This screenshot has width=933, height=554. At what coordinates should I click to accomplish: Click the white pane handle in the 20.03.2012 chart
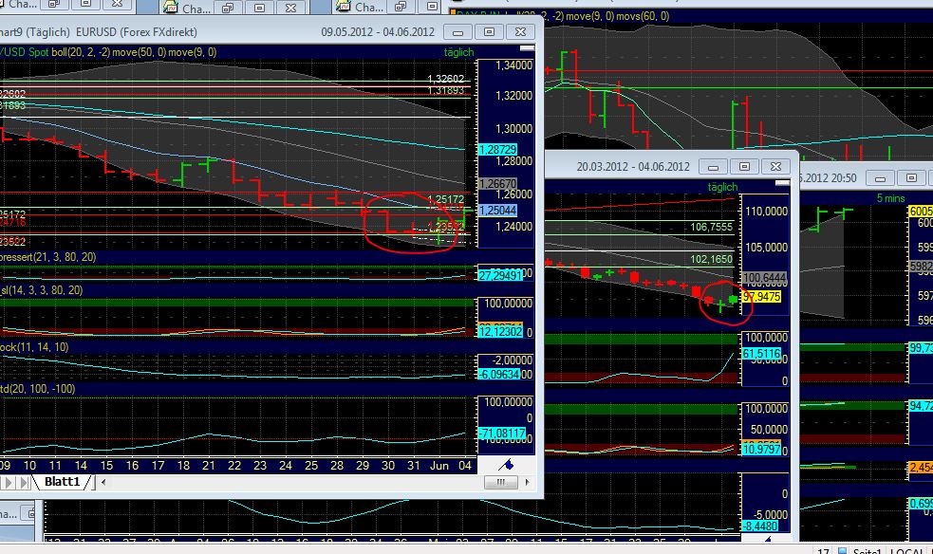click(782, 183)
